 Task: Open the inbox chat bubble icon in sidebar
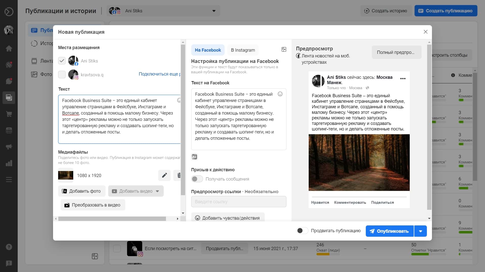point(9,81)
